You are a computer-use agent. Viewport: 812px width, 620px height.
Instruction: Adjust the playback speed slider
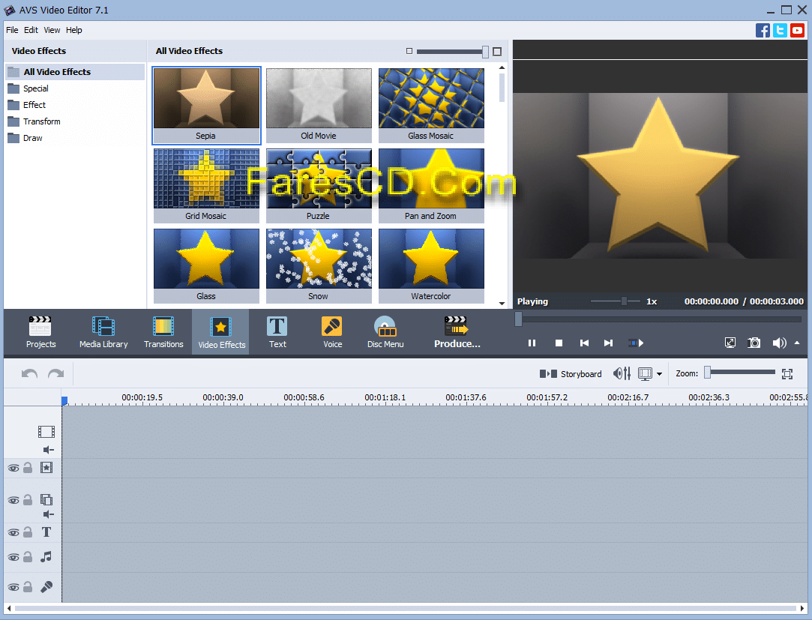coord(616,301)
